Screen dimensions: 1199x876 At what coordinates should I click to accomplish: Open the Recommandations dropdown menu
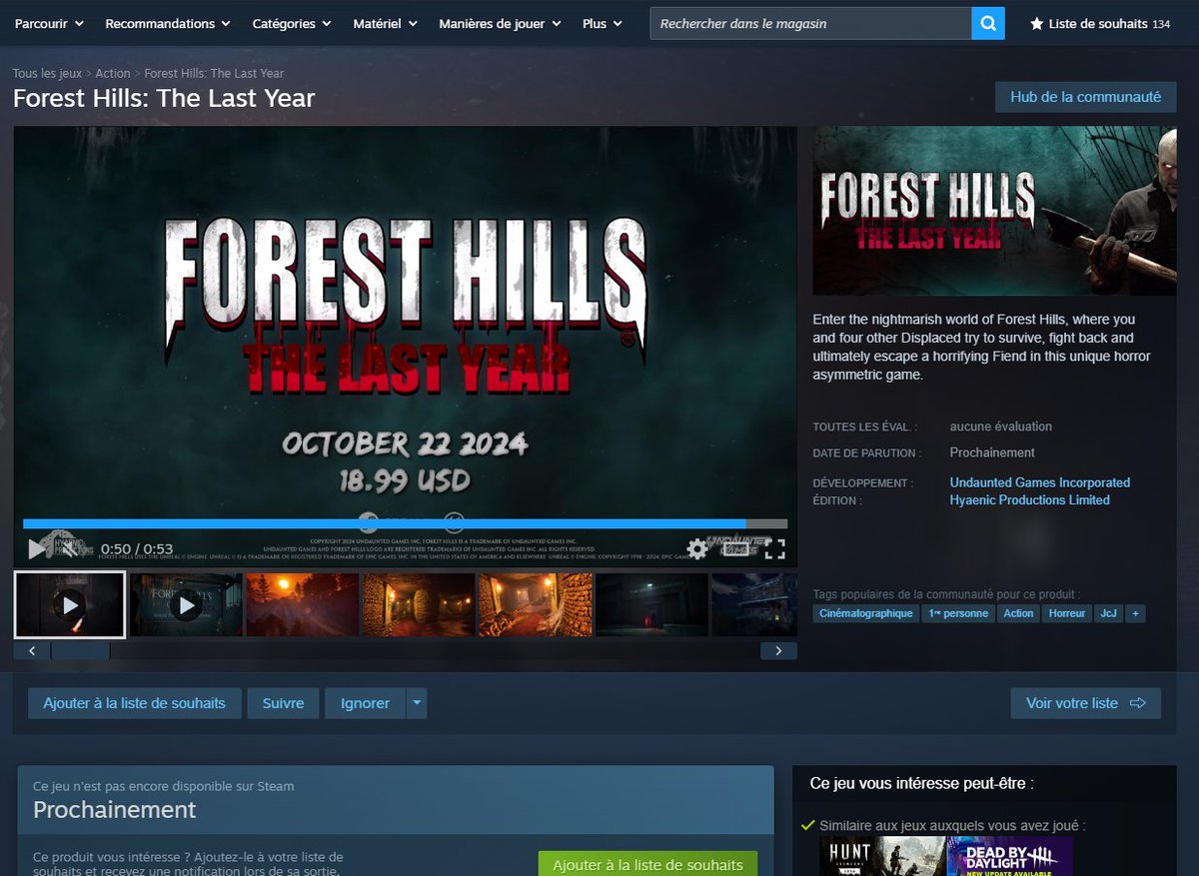(x=167, y=23)
